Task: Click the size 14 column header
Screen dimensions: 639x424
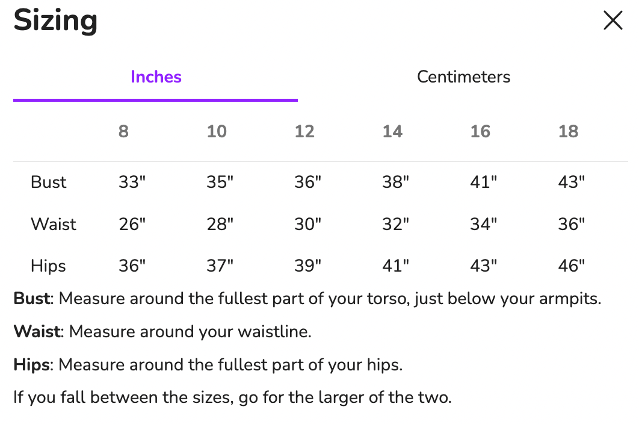Action: 392,131
